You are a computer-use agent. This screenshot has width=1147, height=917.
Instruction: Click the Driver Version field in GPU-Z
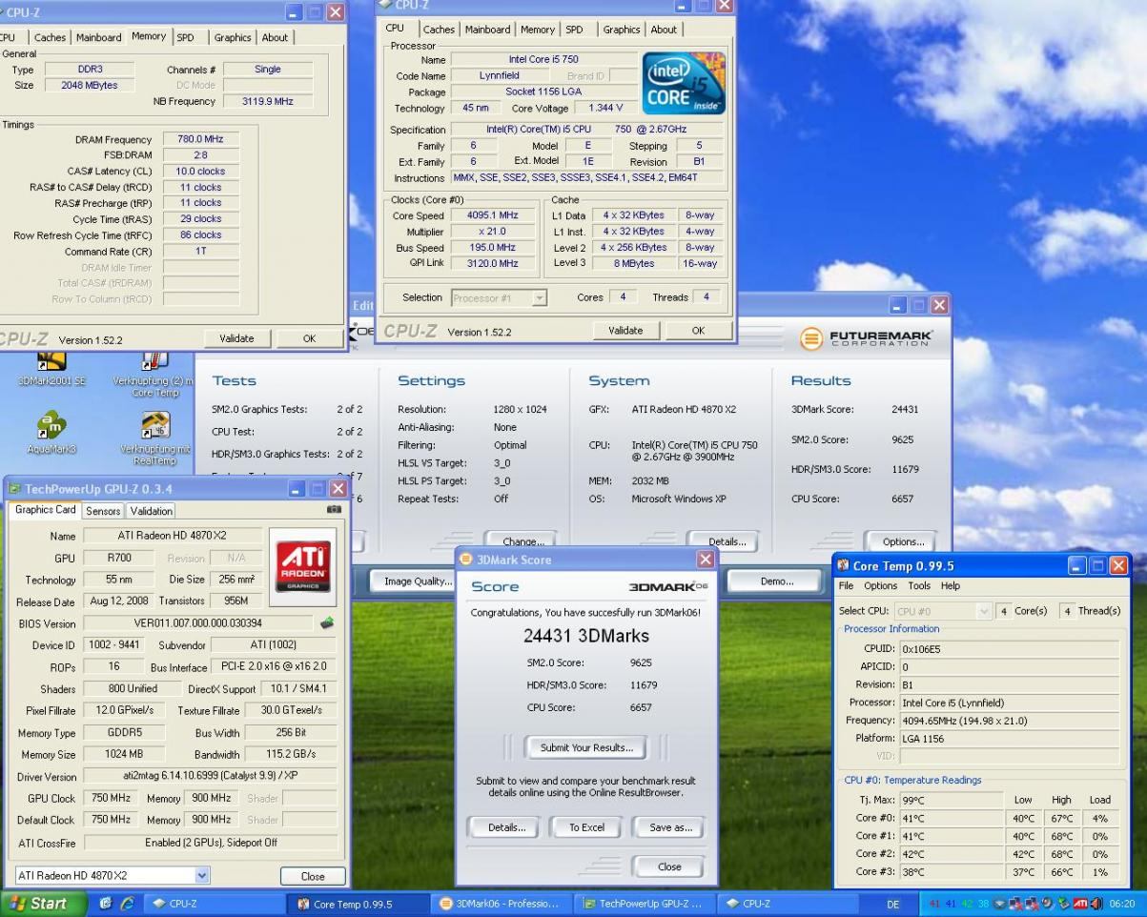pos(211,777)
